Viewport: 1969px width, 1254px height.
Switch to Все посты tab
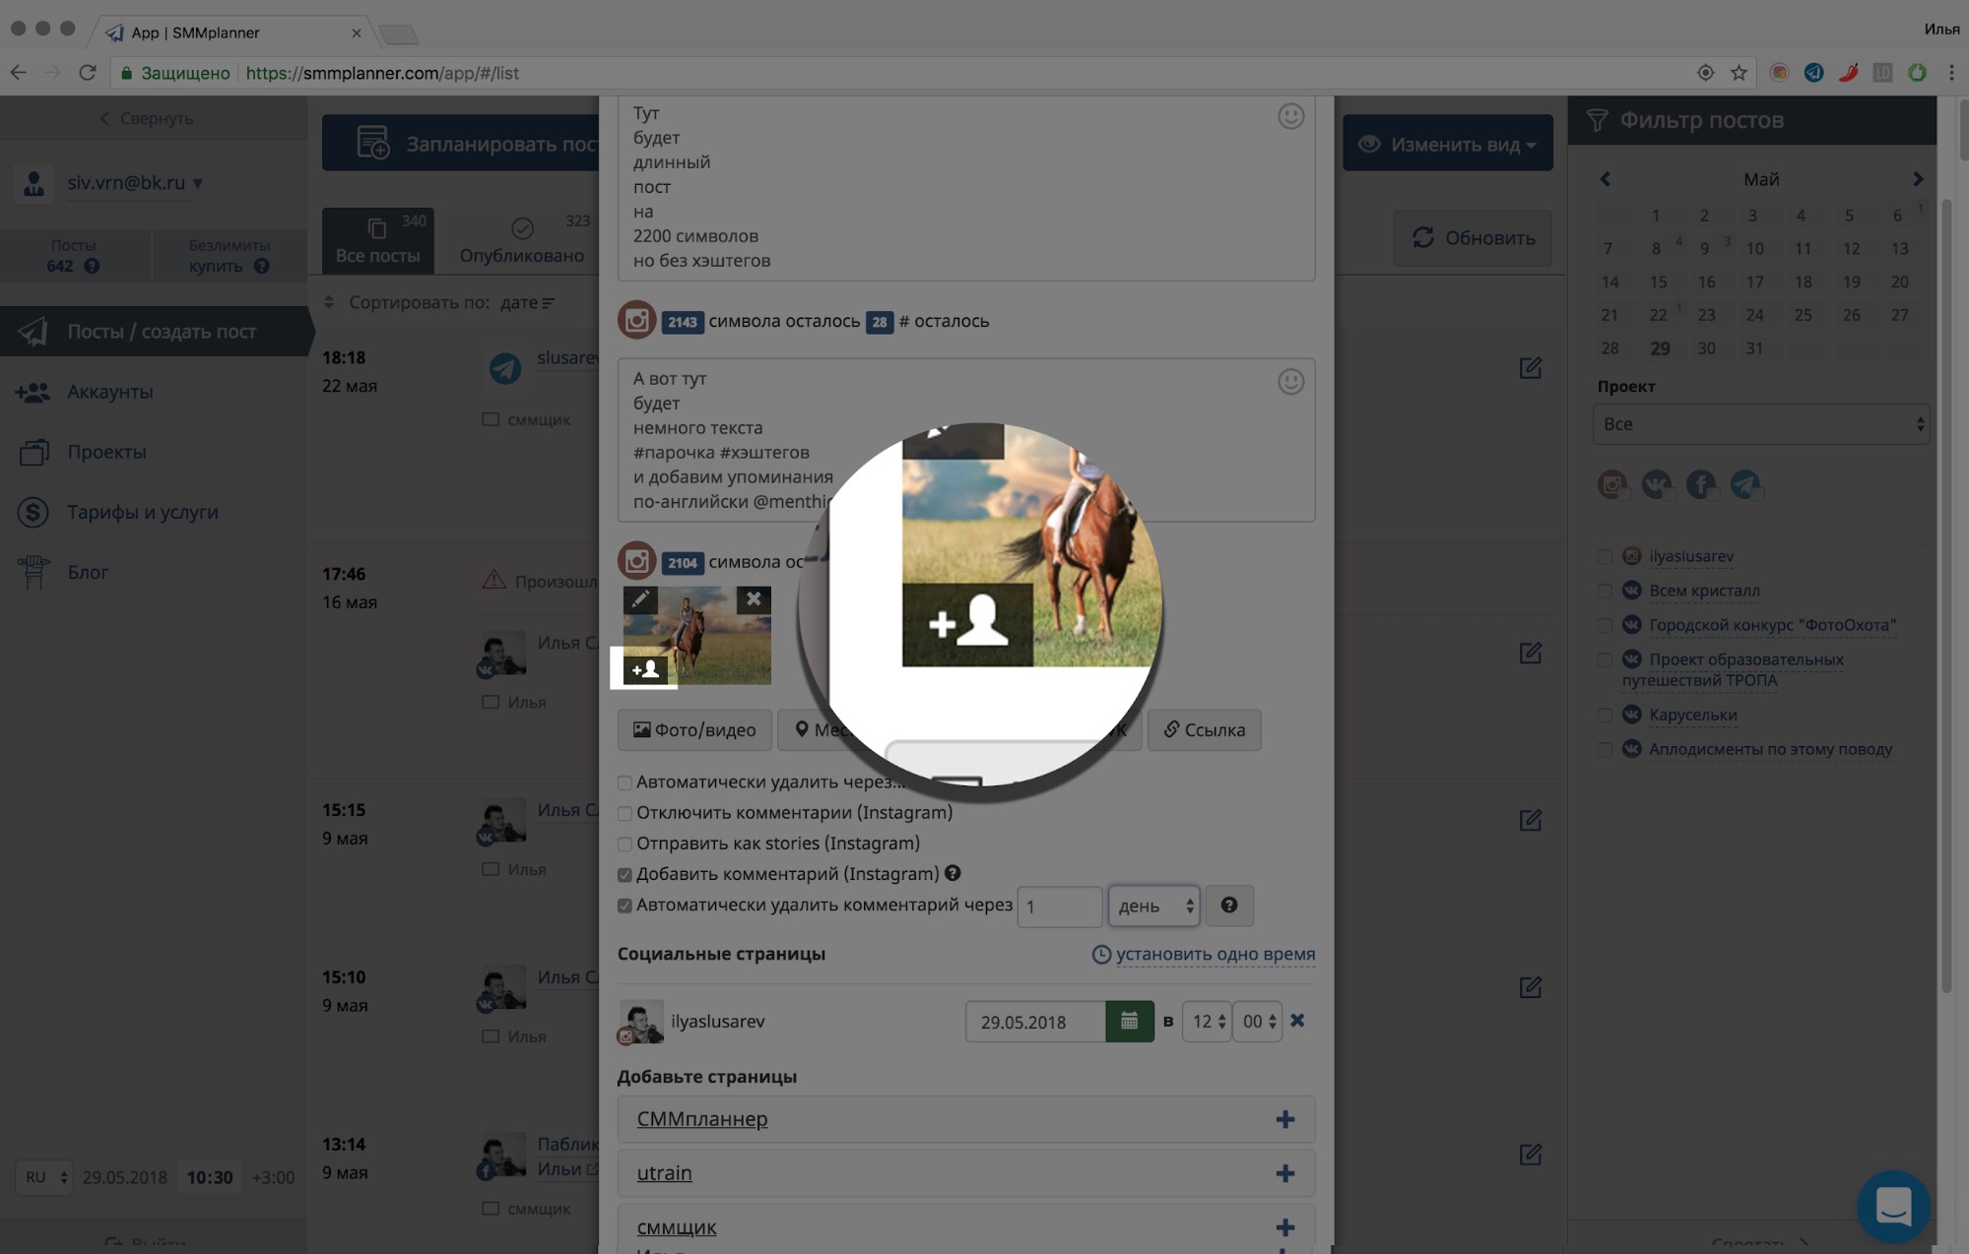click(378, 240)
